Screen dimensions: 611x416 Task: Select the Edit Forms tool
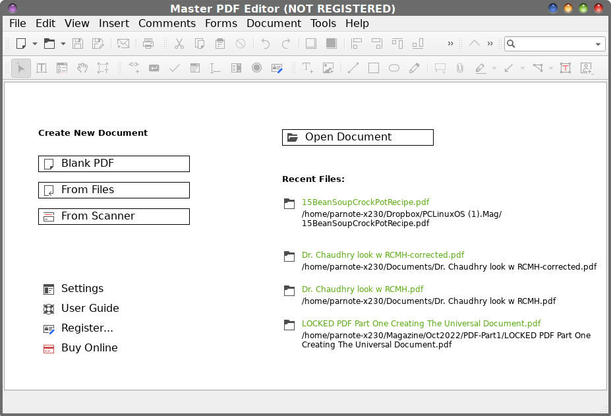point(62,68)
